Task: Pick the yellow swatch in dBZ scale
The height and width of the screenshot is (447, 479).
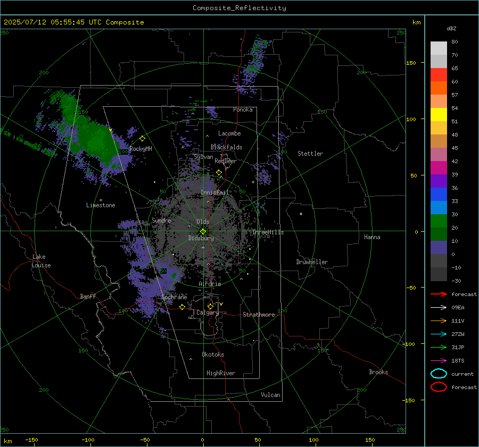Action: (x=439, y=115)
